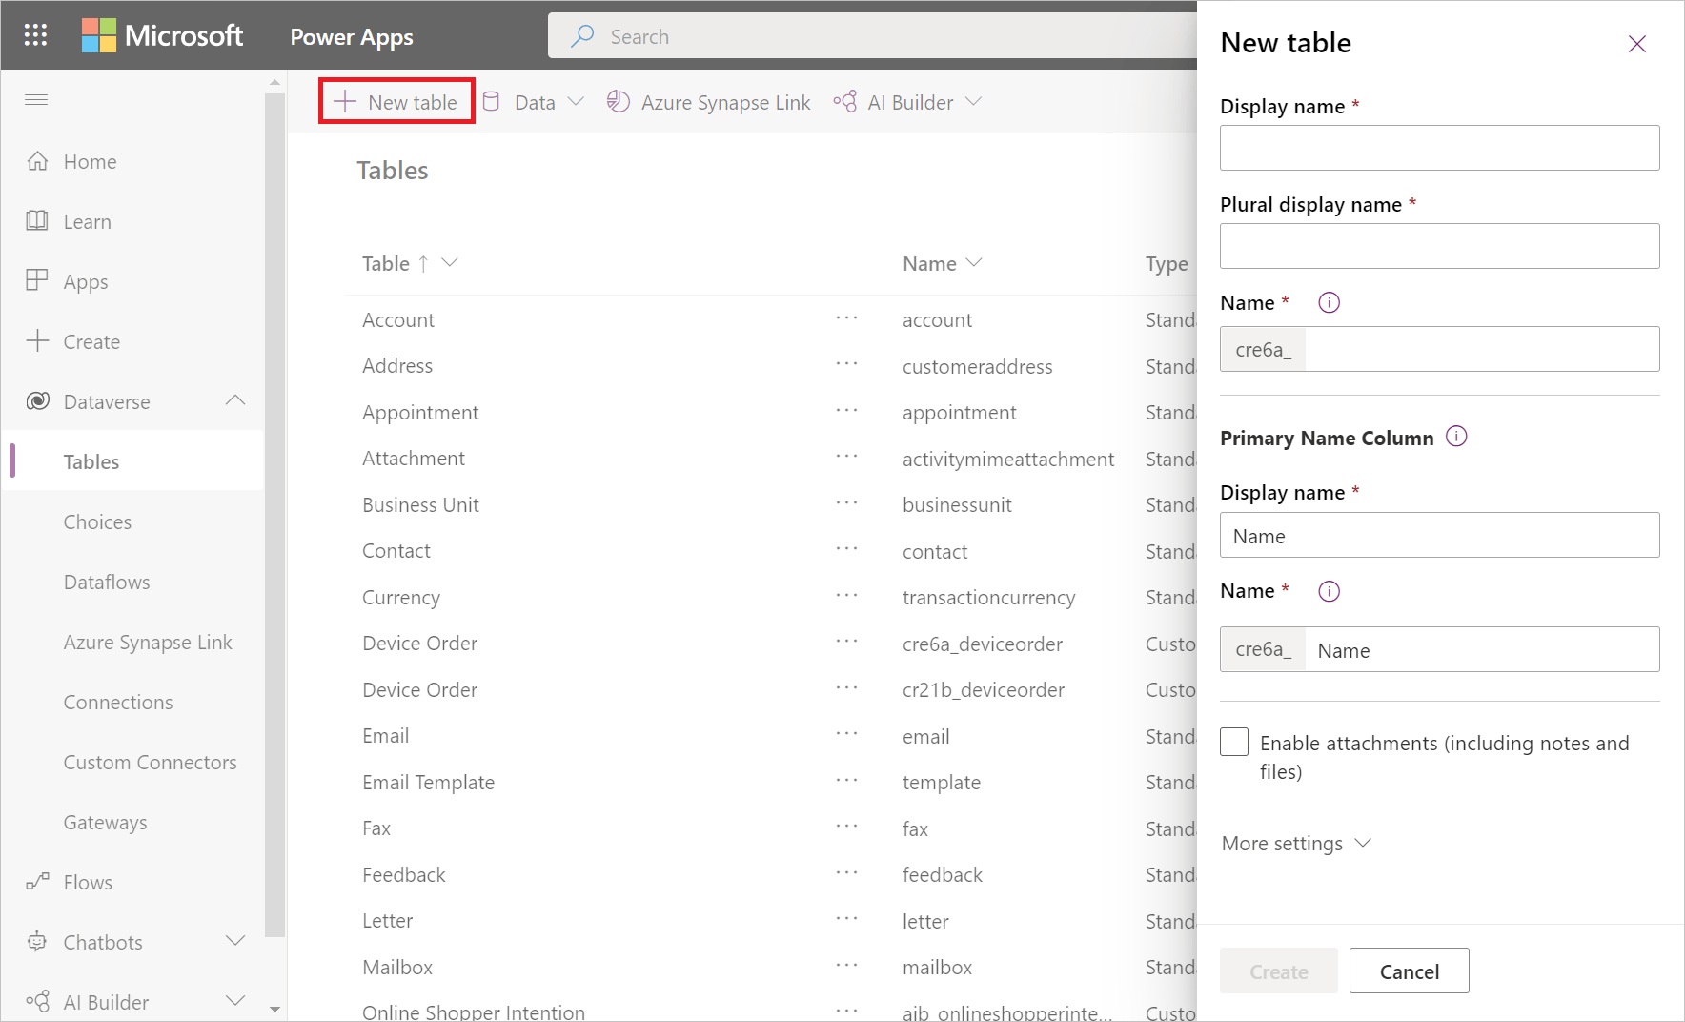Open the Table column sort dropdown
Screen dimensions: 1685x1022
(x=449, y=263)
